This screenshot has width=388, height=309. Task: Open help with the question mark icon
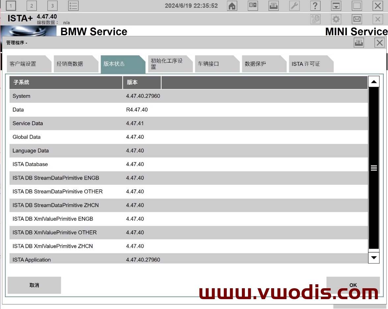tap(315, 6)
